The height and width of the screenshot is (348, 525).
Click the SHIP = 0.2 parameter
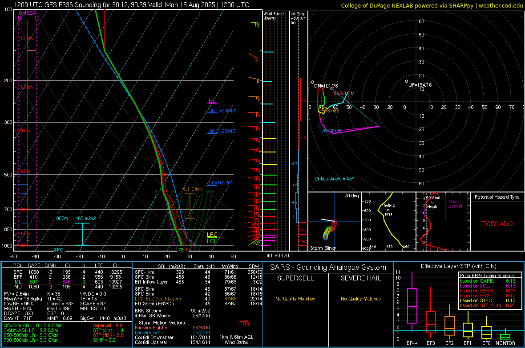104,340
